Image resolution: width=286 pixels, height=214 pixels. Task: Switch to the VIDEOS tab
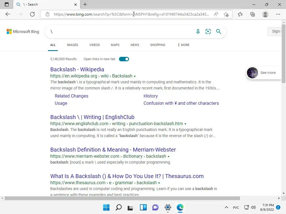(x=94, y=45)
